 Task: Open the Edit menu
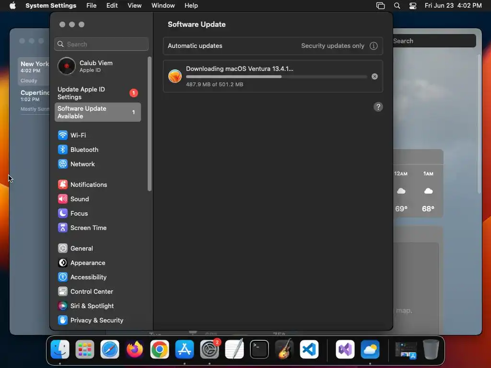click(112, 6)
